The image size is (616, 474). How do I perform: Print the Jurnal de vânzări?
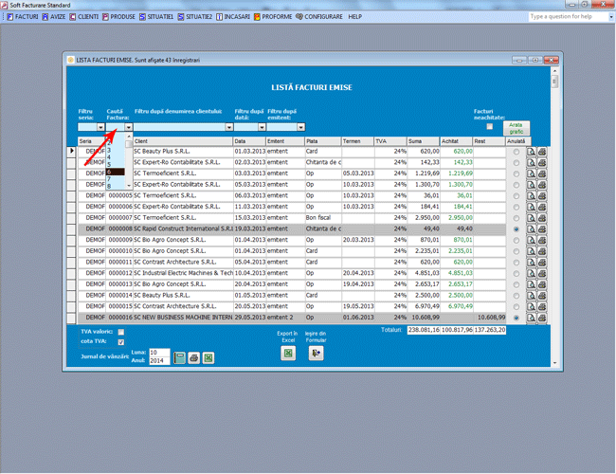pos(193,357)
